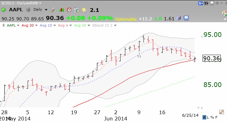
Task: Expand the Avg 30 indicator dropdown
Action: tap(36, 25)
